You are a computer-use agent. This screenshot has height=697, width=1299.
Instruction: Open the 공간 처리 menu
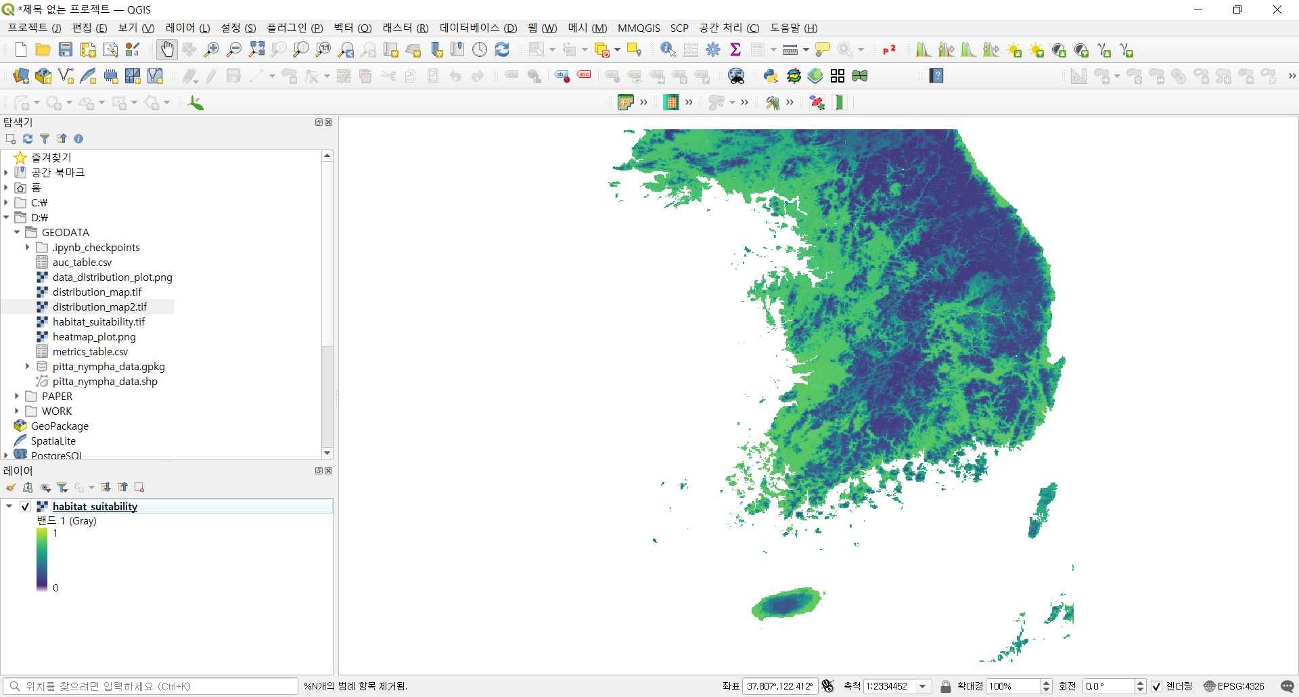point(729,28)
